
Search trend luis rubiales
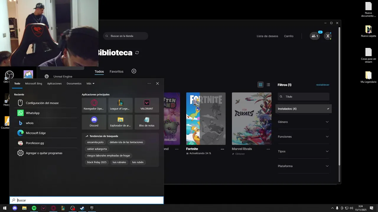click(119, 162)
